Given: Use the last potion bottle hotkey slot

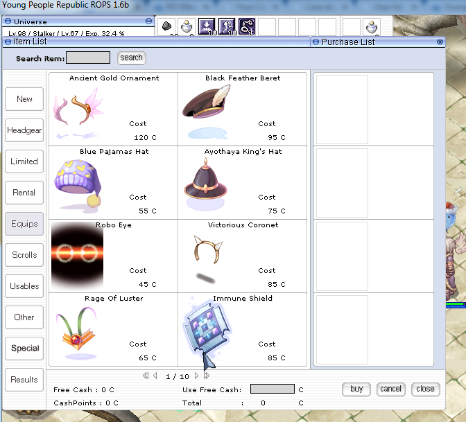Looking at the screenshot, I should point(372,27).
